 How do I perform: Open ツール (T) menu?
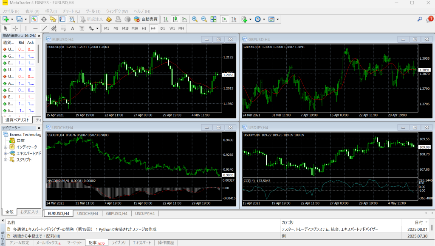pos(93,11)
